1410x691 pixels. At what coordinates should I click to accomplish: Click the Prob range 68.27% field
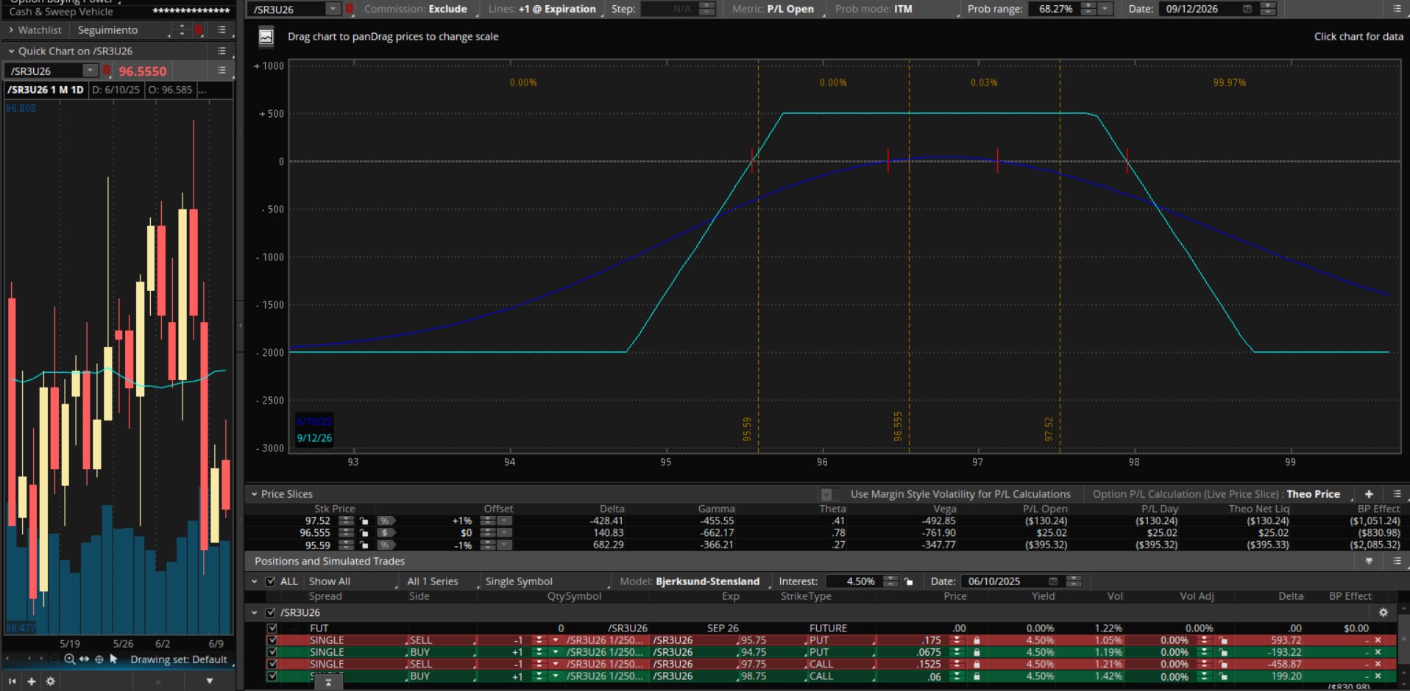point(1055,9)
